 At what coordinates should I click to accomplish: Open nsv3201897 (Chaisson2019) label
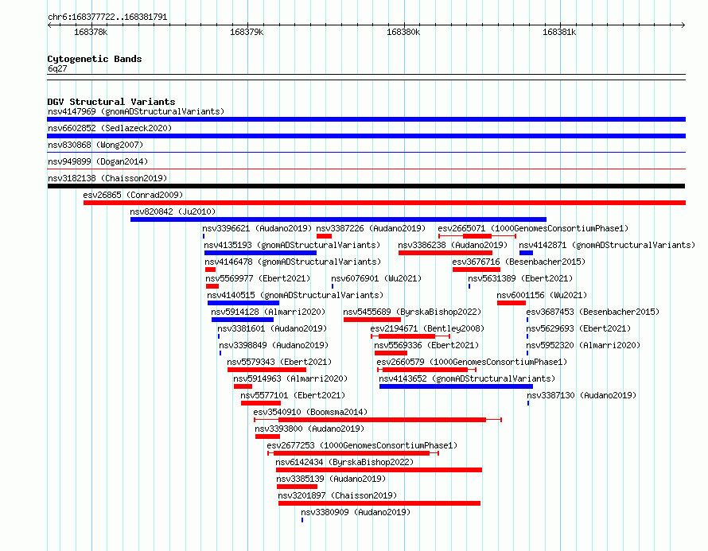[337, 495]
